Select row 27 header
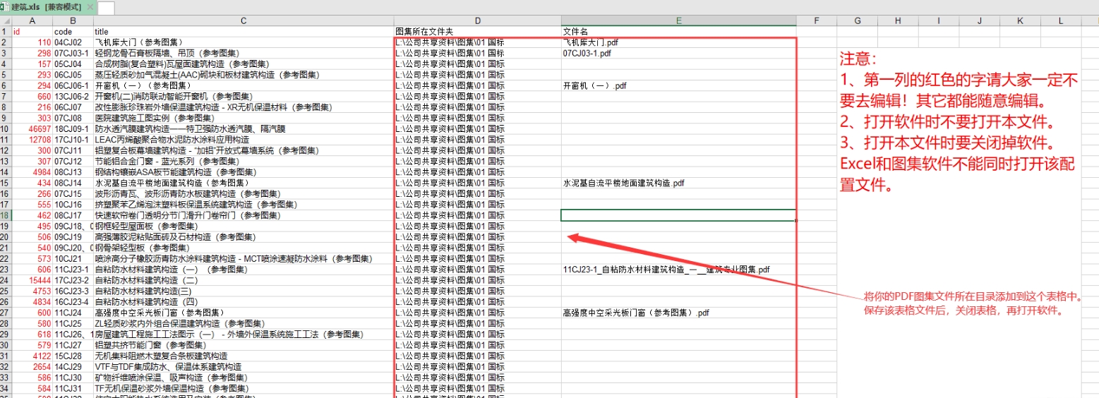 coord(6,313)
